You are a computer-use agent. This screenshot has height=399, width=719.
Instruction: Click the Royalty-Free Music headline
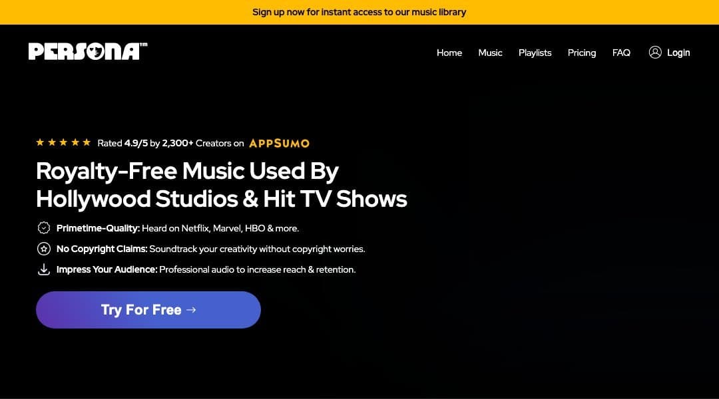coord(222,185)
